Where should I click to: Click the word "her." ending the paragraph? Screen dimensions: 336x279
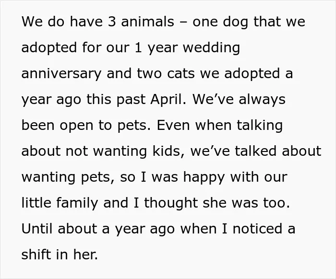85,255
